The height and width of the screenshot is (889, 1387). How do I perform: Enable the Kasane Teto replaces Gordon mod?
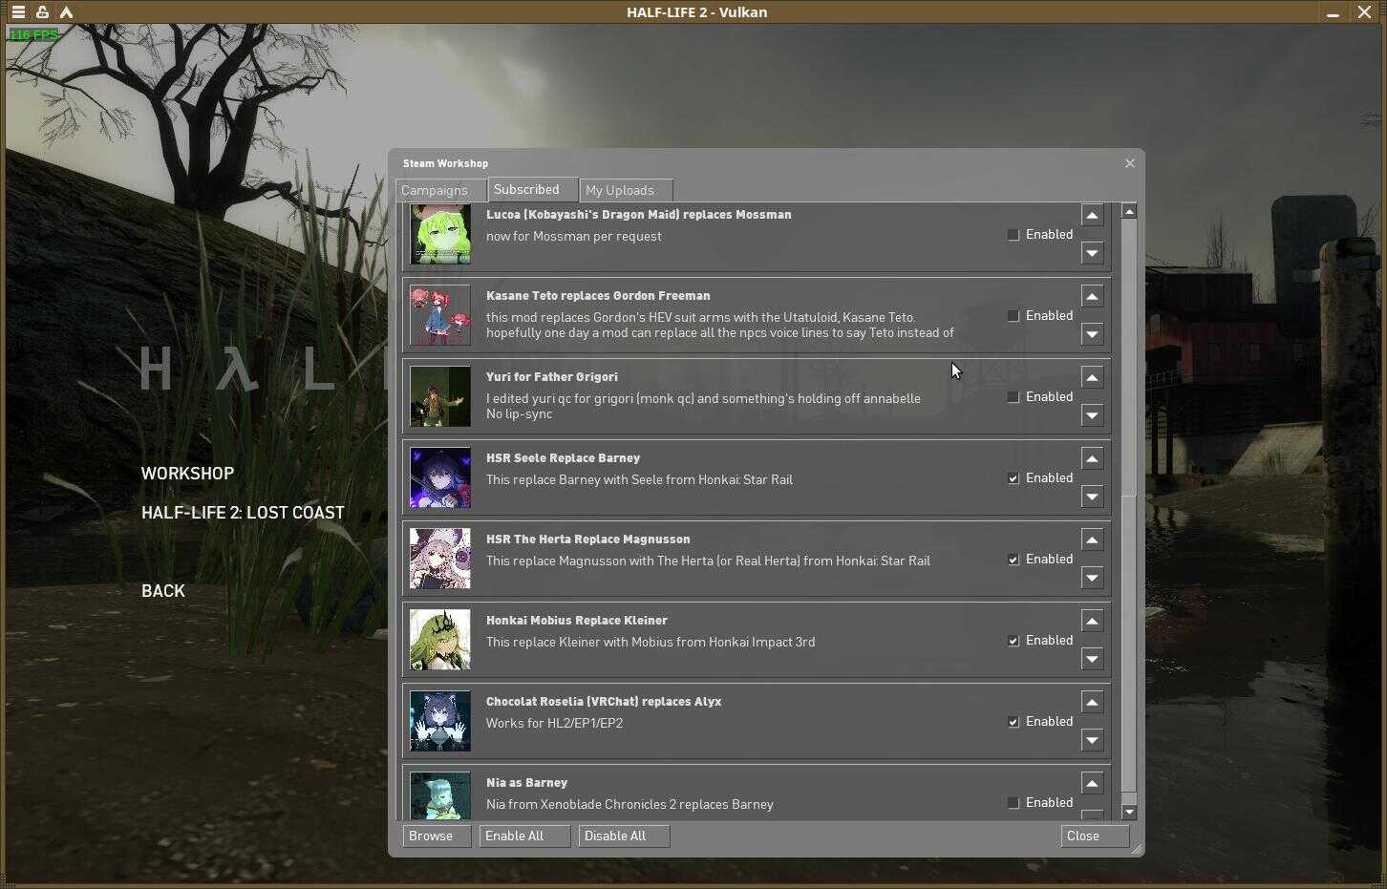1014,316
